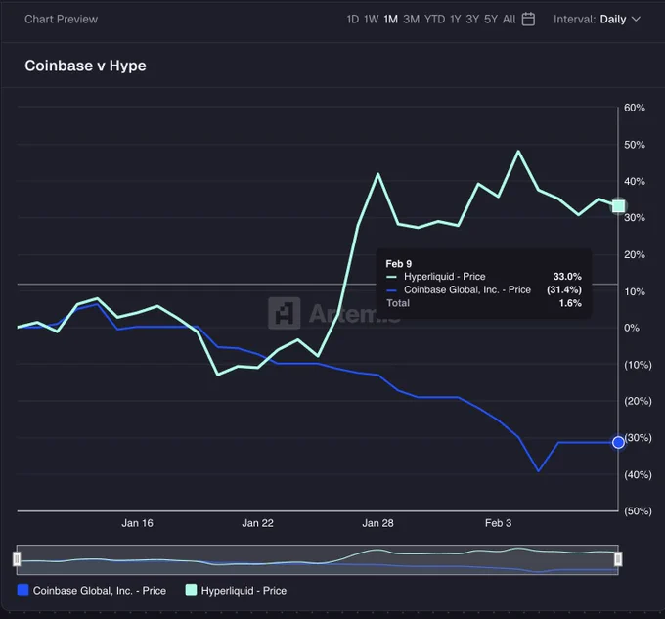Select the 3Y time range

click(x=472, y=20)
